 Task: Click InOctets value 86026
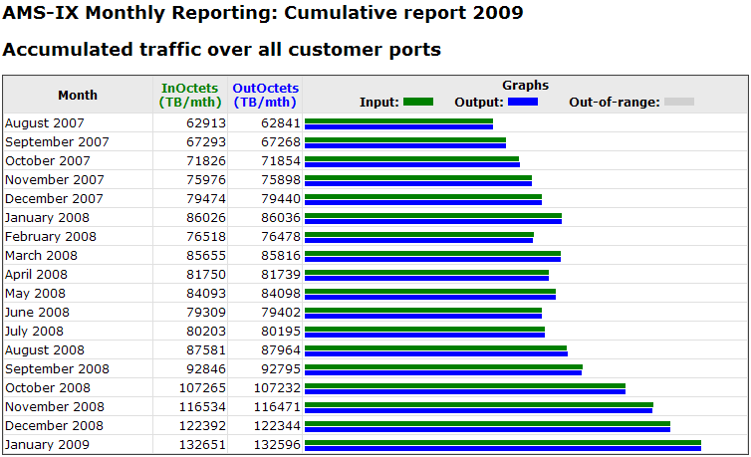coord(206,218)
